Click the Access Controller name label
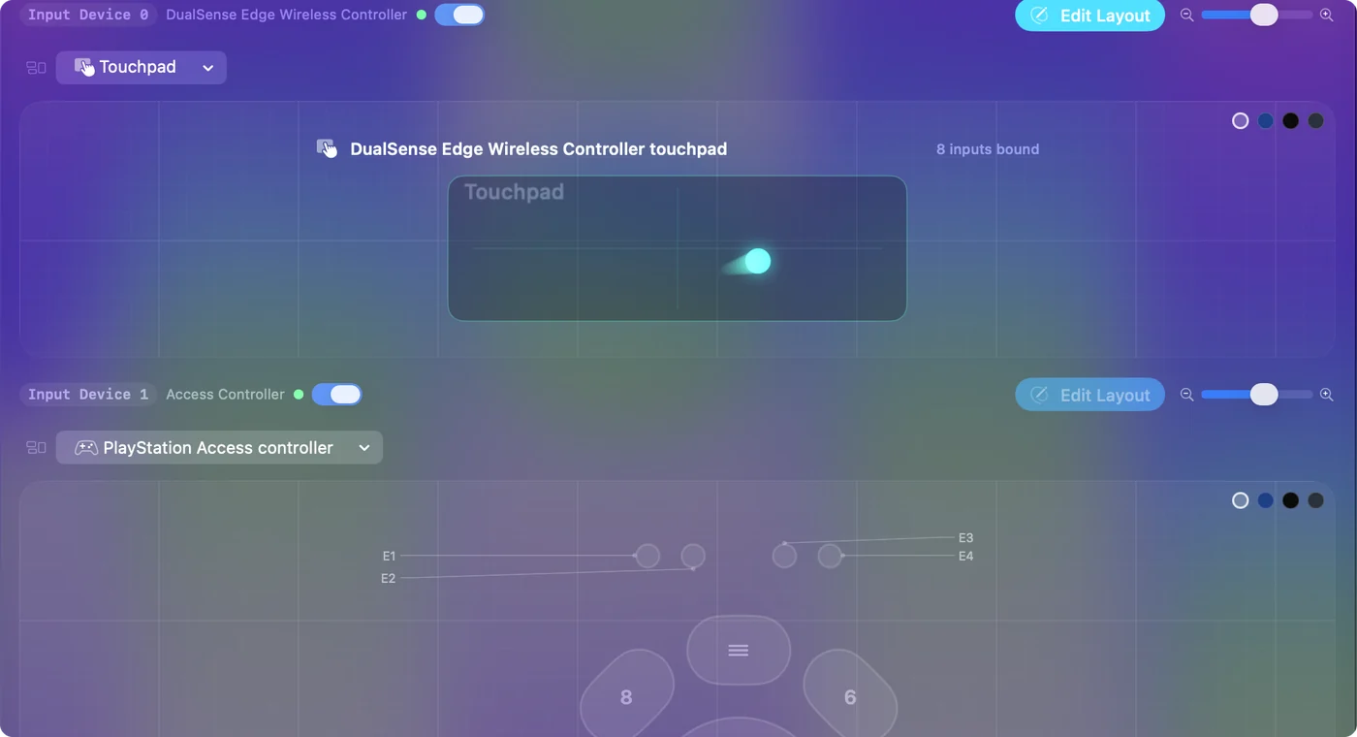The width and height of the screenshot is (1357, 737). pyautogui.click(x=225, y=395)
